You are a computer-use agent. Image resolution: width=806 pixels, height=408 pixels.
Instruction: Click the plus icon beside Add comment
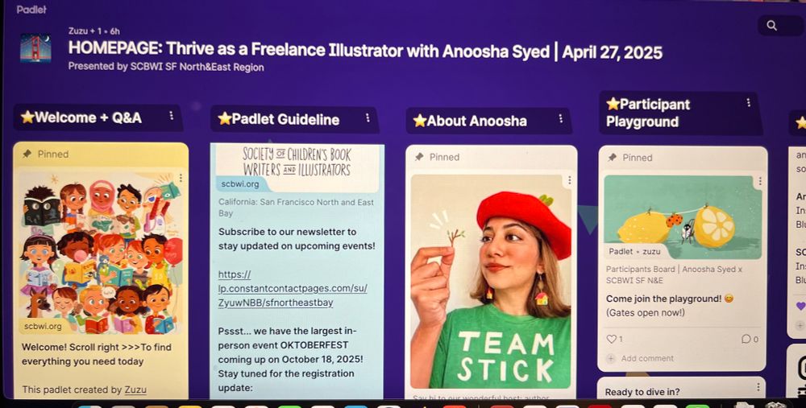[x=611, y=358]
